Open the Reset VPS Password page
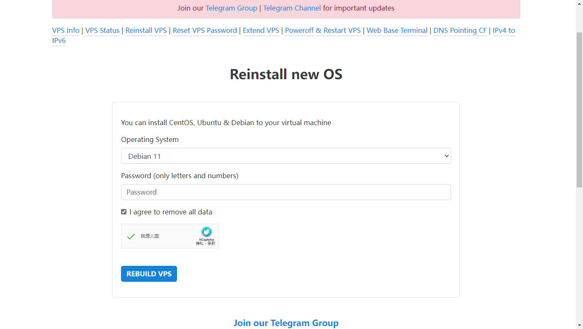The image size is (583, 329). pyautogui.click(x=204, y=30)
